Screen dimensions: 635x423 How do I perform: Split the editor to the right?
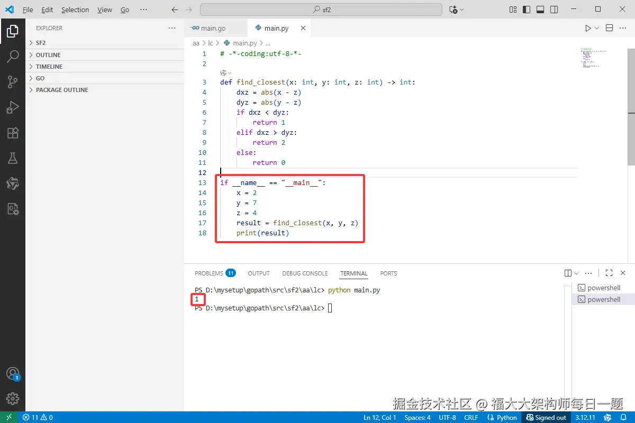coord(609,28)
